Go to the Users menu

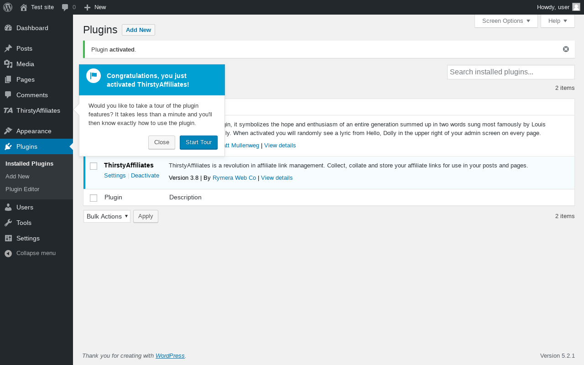point(36,207)
